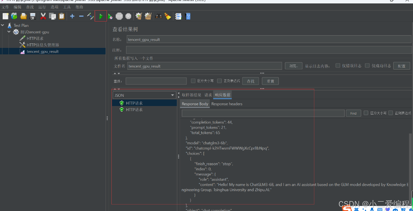This screenshot has height=211, width=413.
Task: Click the 重置 button
Action: pyautogui.click(x=270, y=81)
